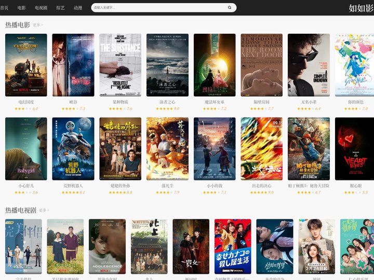This screenshot has width=374, height=280.
Task: Open A Complete Unknown poster
Action: [309, 65]
